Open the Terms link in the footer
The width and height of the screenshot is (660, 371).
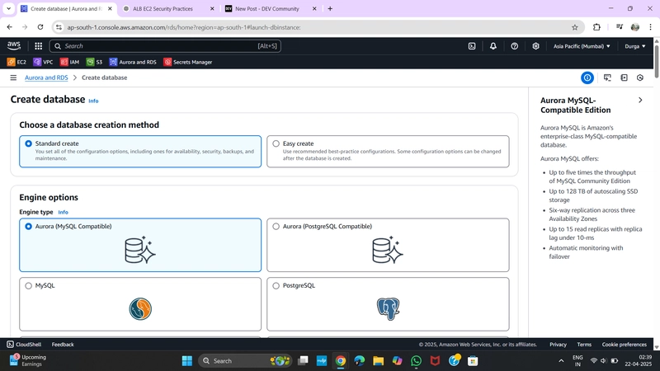584,345
